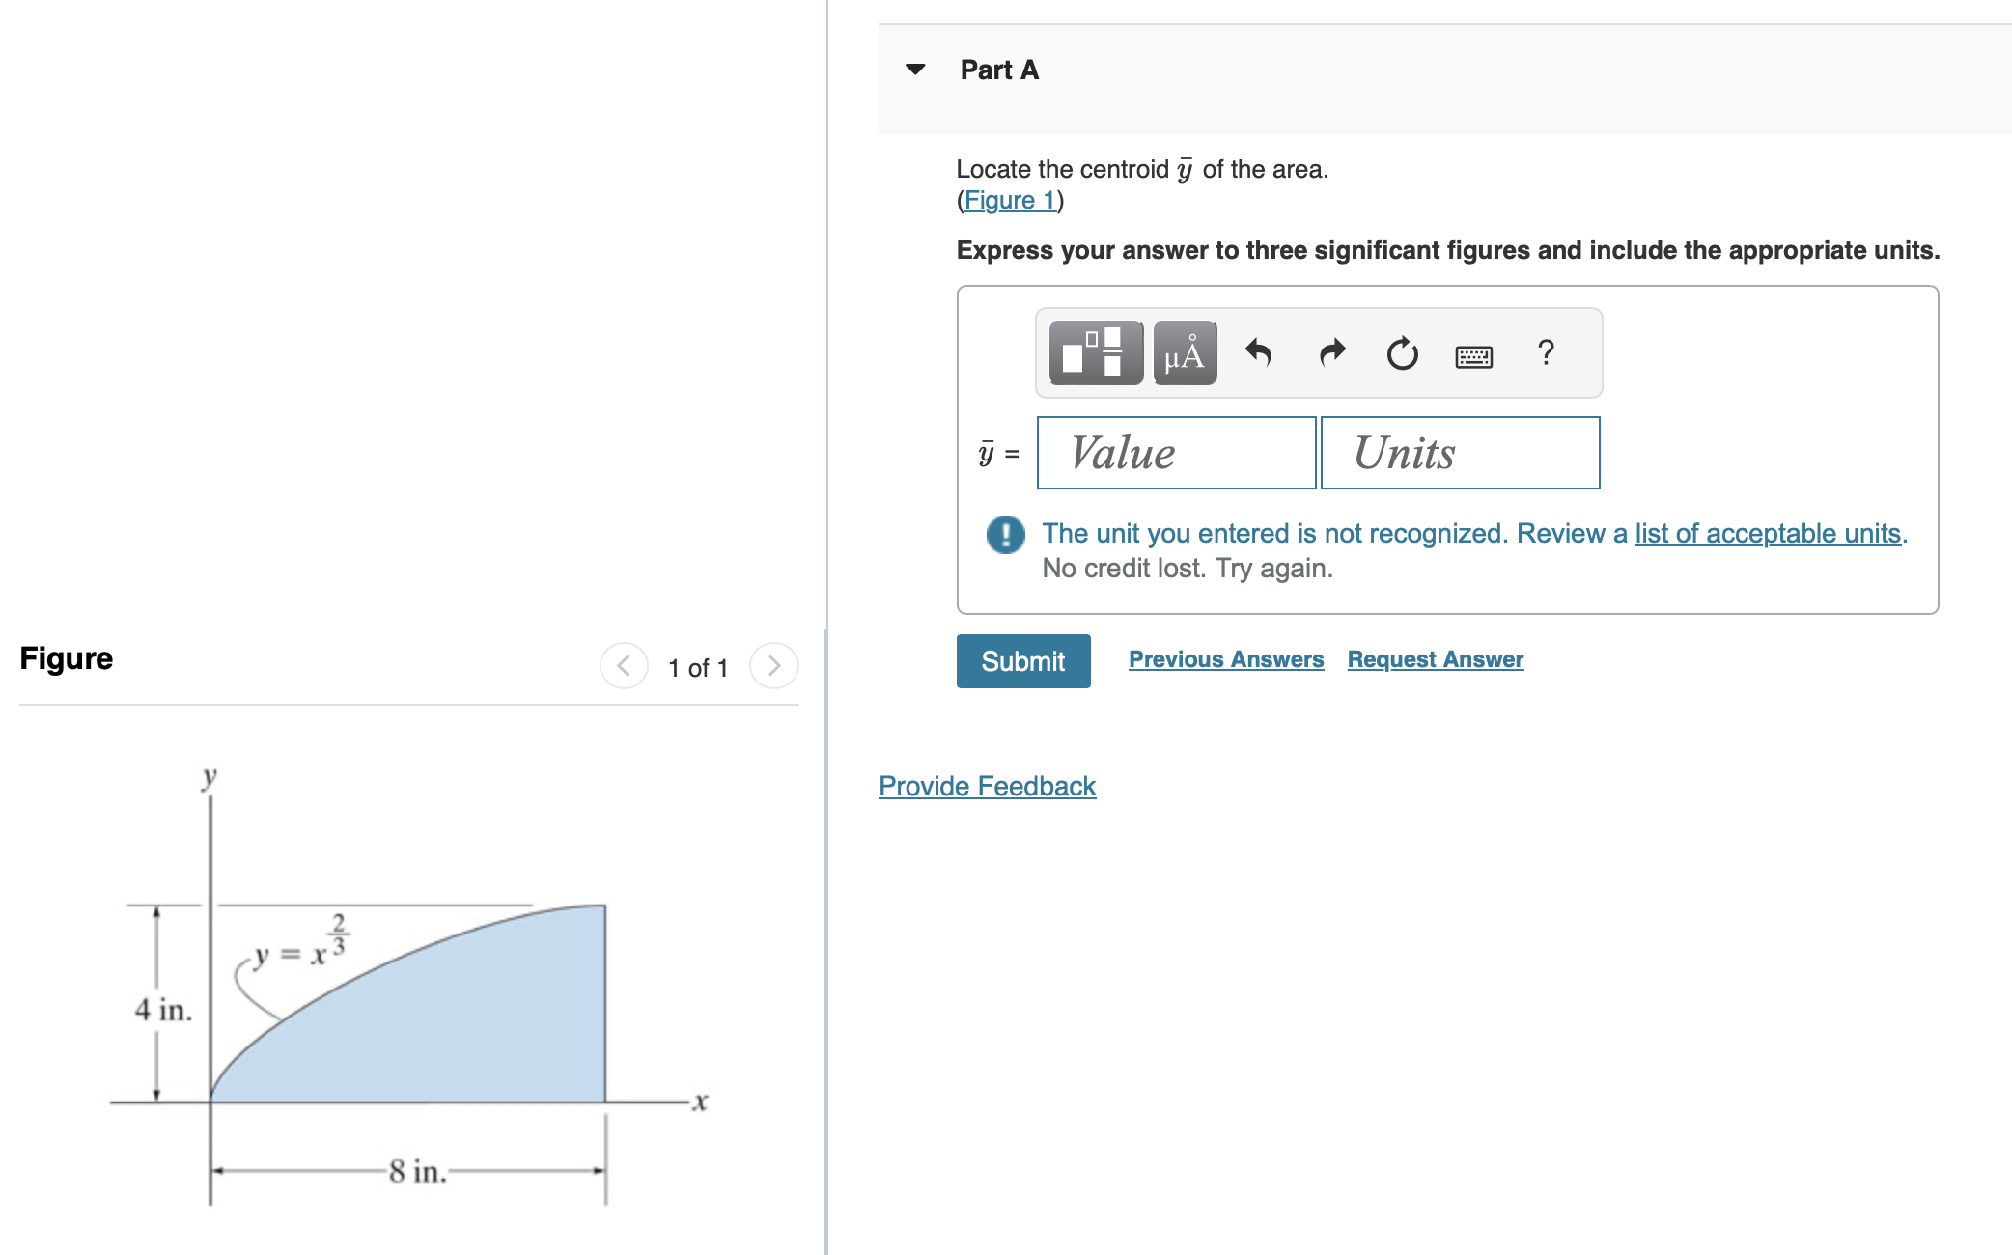Click the undo arrow icon

(x=1259, y=353)
